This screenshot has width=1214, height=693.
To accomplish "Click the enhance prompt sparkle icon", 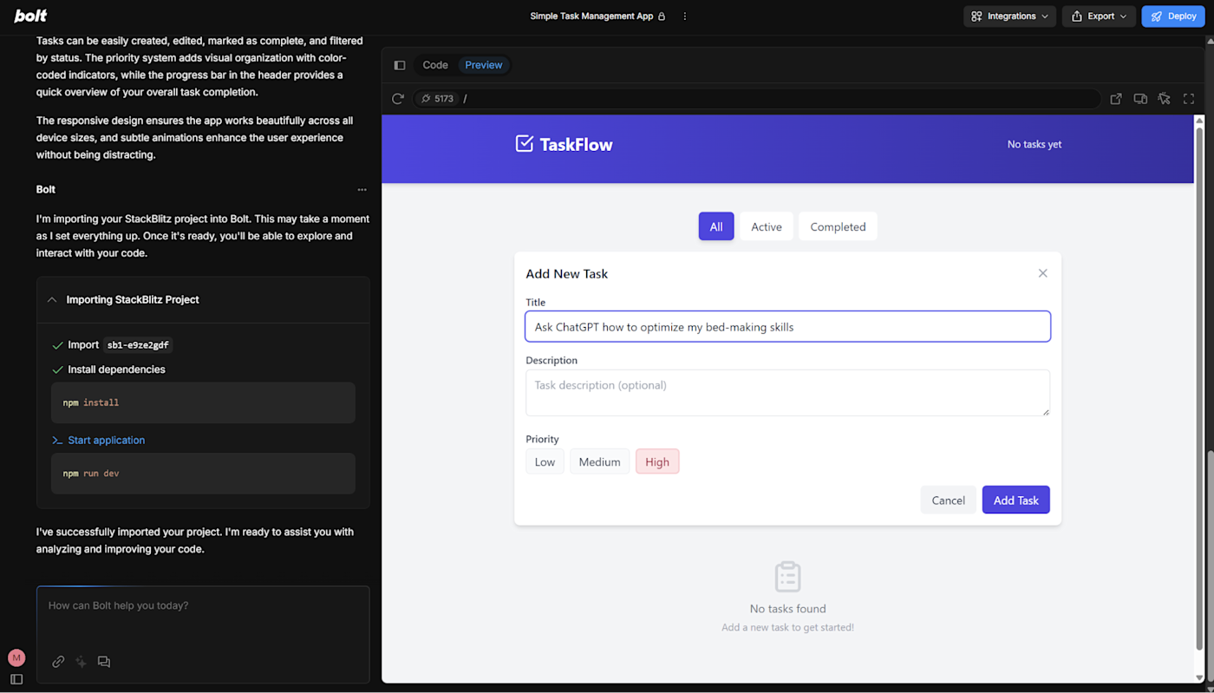I will [x=81, y=662].
